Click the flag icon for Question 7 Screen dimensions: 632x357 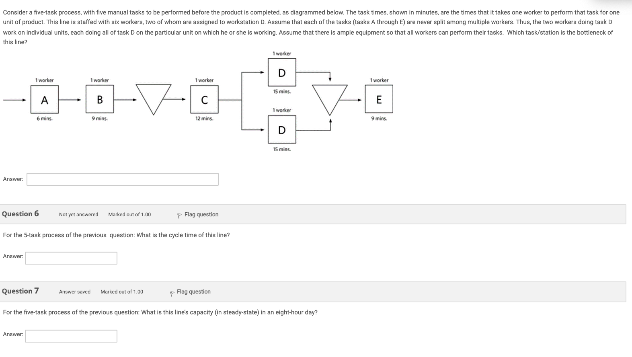click(x=172, y=293)
